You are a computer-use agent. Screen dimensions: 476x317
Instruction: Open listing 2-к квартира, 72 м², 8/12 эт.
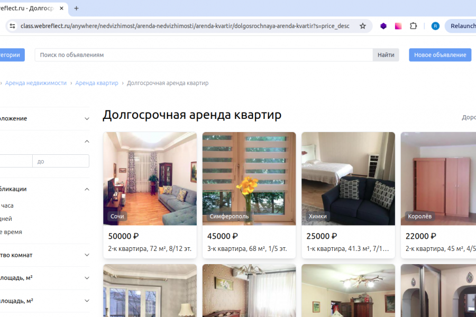150,249
